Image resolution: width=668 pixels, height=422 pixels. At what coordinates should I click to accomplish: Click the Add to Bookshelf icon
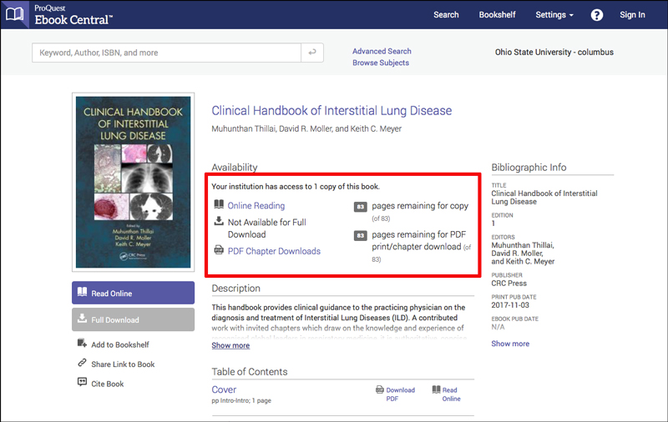tap(82, 343)
